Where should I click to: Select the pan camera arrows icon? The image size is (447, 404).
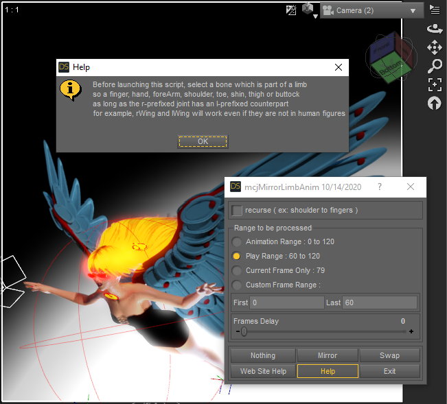coord(435,47)
